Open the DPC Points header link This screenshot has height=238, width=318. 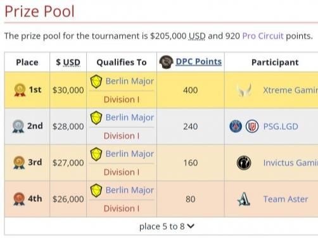(199, 61)
